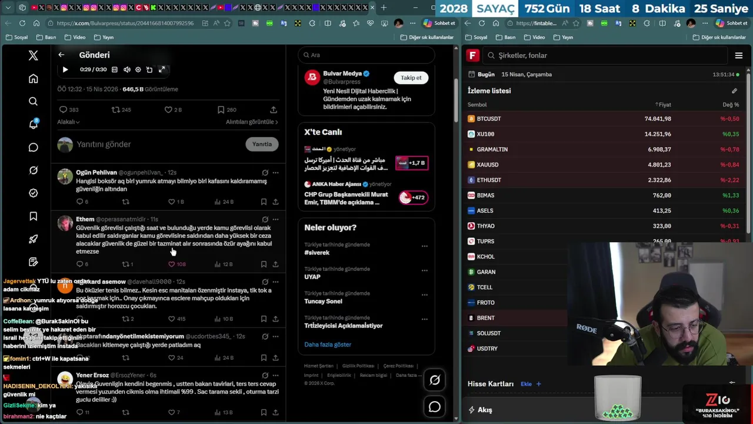
Task: Open the floating Grok button at bottom right
Action: coord(435,380)
